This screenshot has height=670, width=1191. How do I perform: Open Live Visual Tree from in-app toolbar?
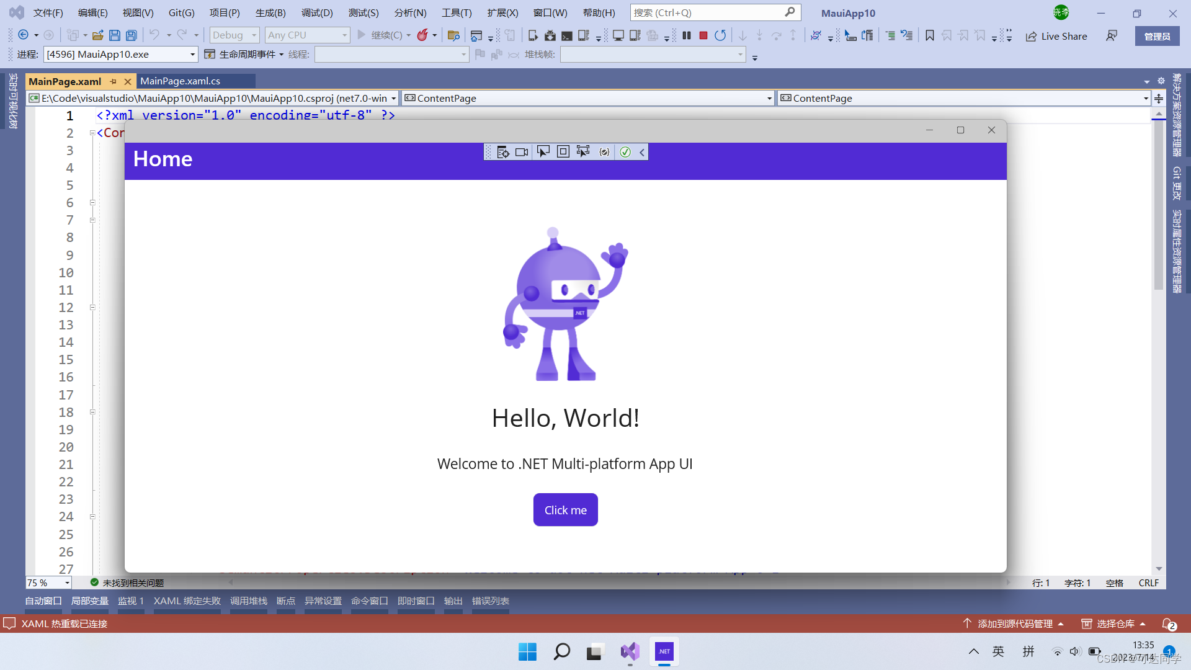pos(503,152)
